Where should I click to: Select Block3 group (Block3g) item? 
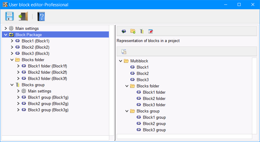pos(48,110)
